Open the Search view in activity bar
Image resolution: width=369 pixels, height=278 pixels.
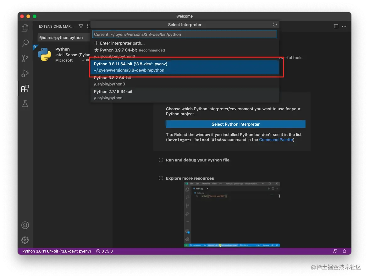pos(25,43)
